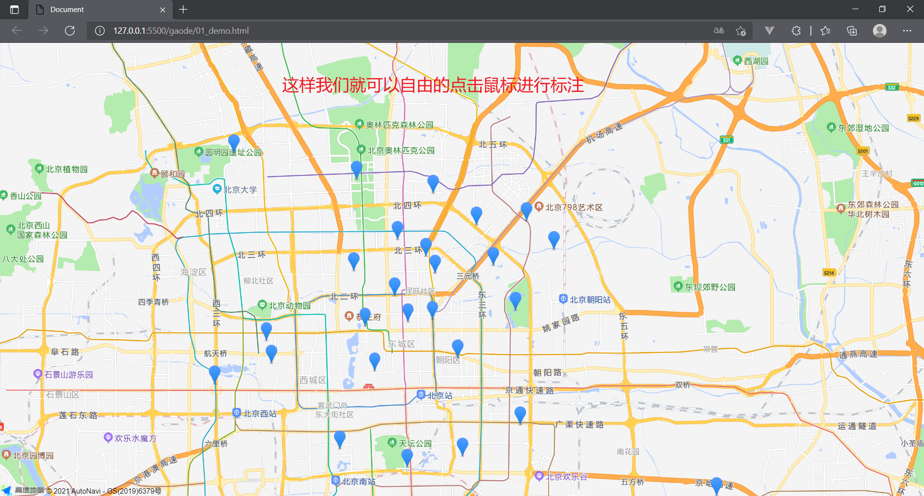Open the user profile avatar
The width and height of the screenshot is (924, 496).
880,31
